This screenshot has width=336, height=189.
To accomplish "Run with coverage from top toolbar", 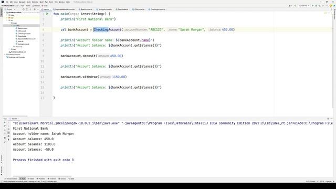I will 320,6.
